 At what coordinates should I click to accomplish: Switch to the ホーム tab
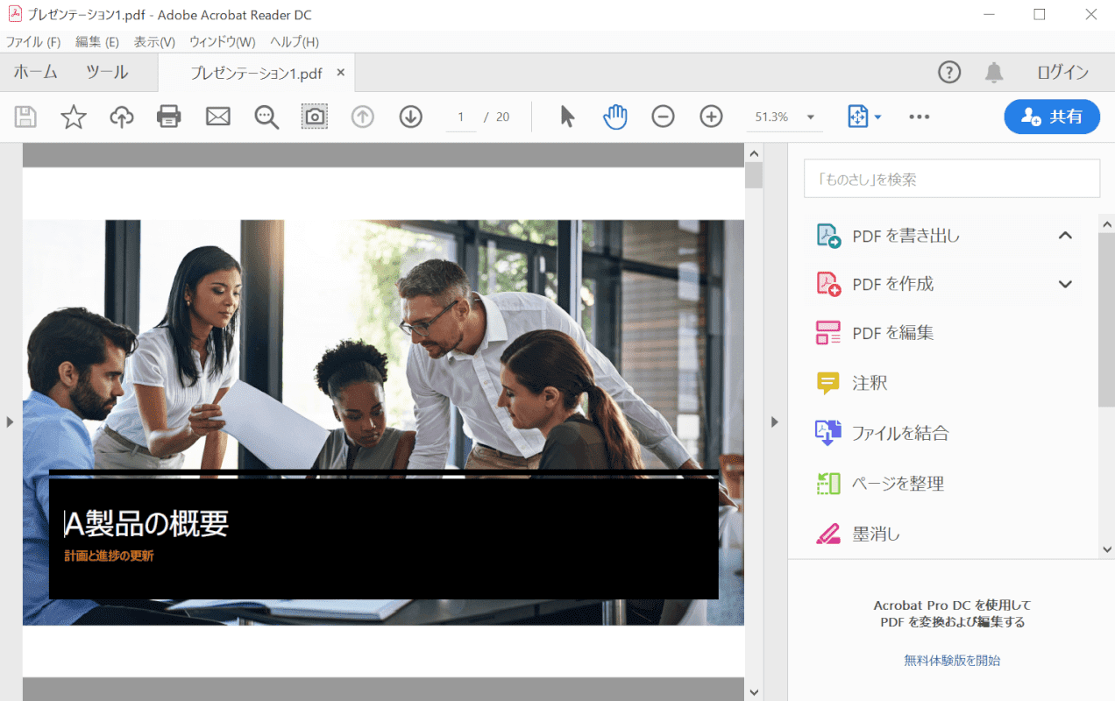point(36,72)
